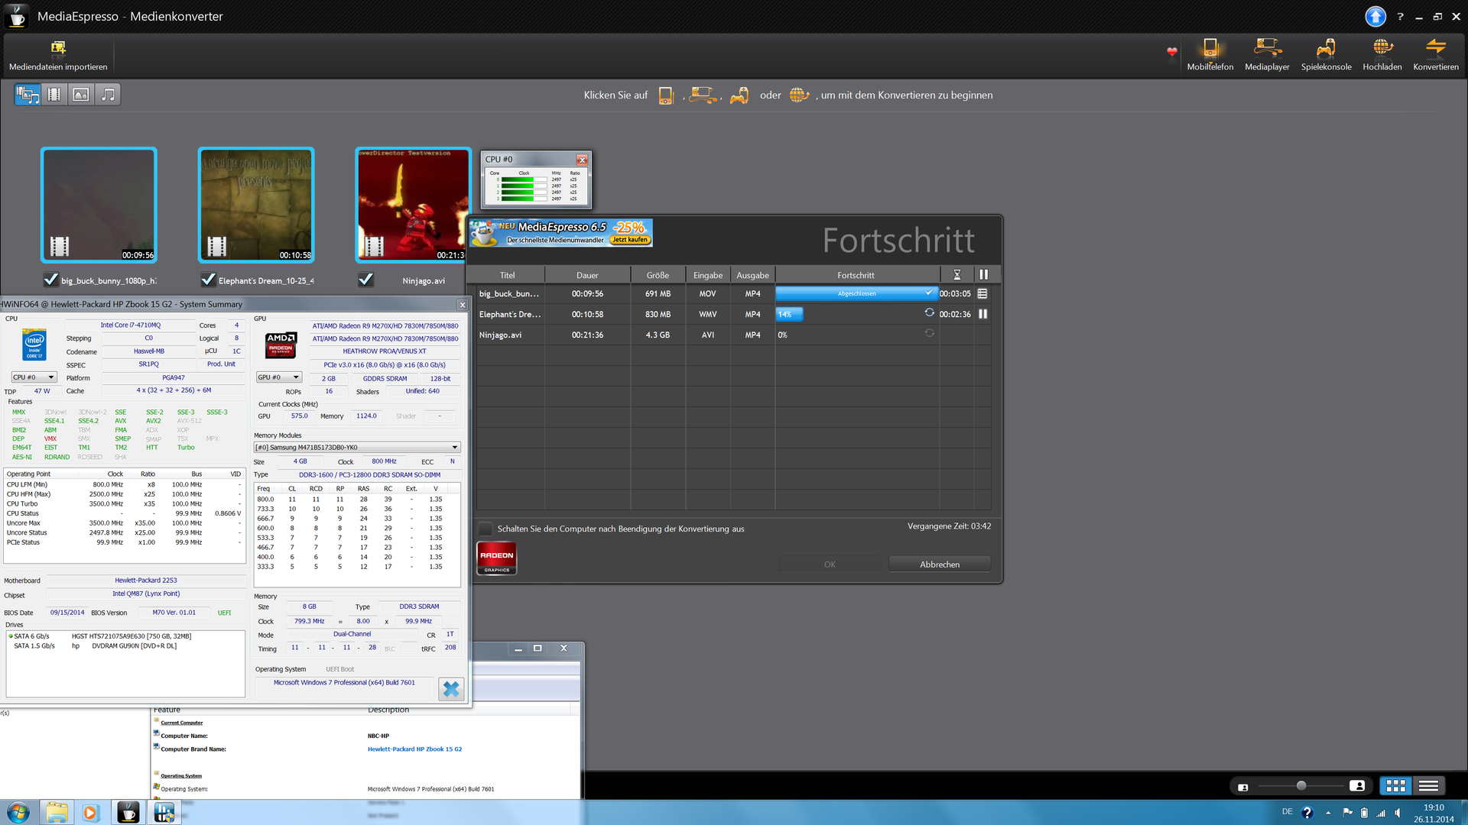Open the Hochladen upload icon

point(1382,50)
